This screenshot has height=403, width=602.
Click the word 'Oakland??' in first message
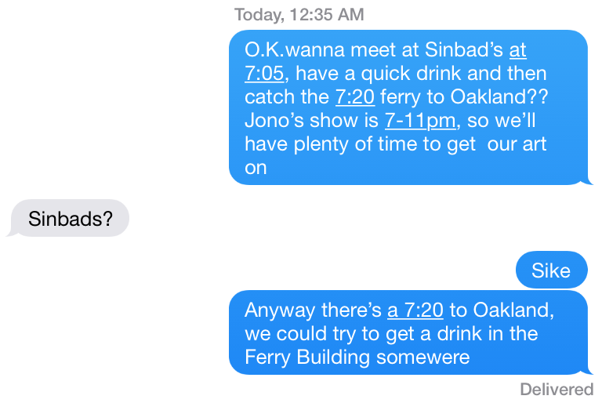click(x=499, y=96)
